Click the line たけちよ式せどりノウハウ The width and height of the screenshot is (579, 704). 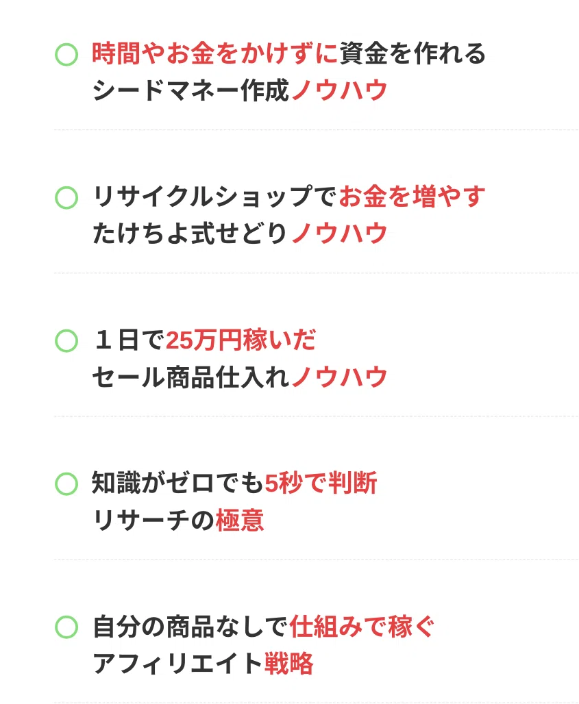240,234
